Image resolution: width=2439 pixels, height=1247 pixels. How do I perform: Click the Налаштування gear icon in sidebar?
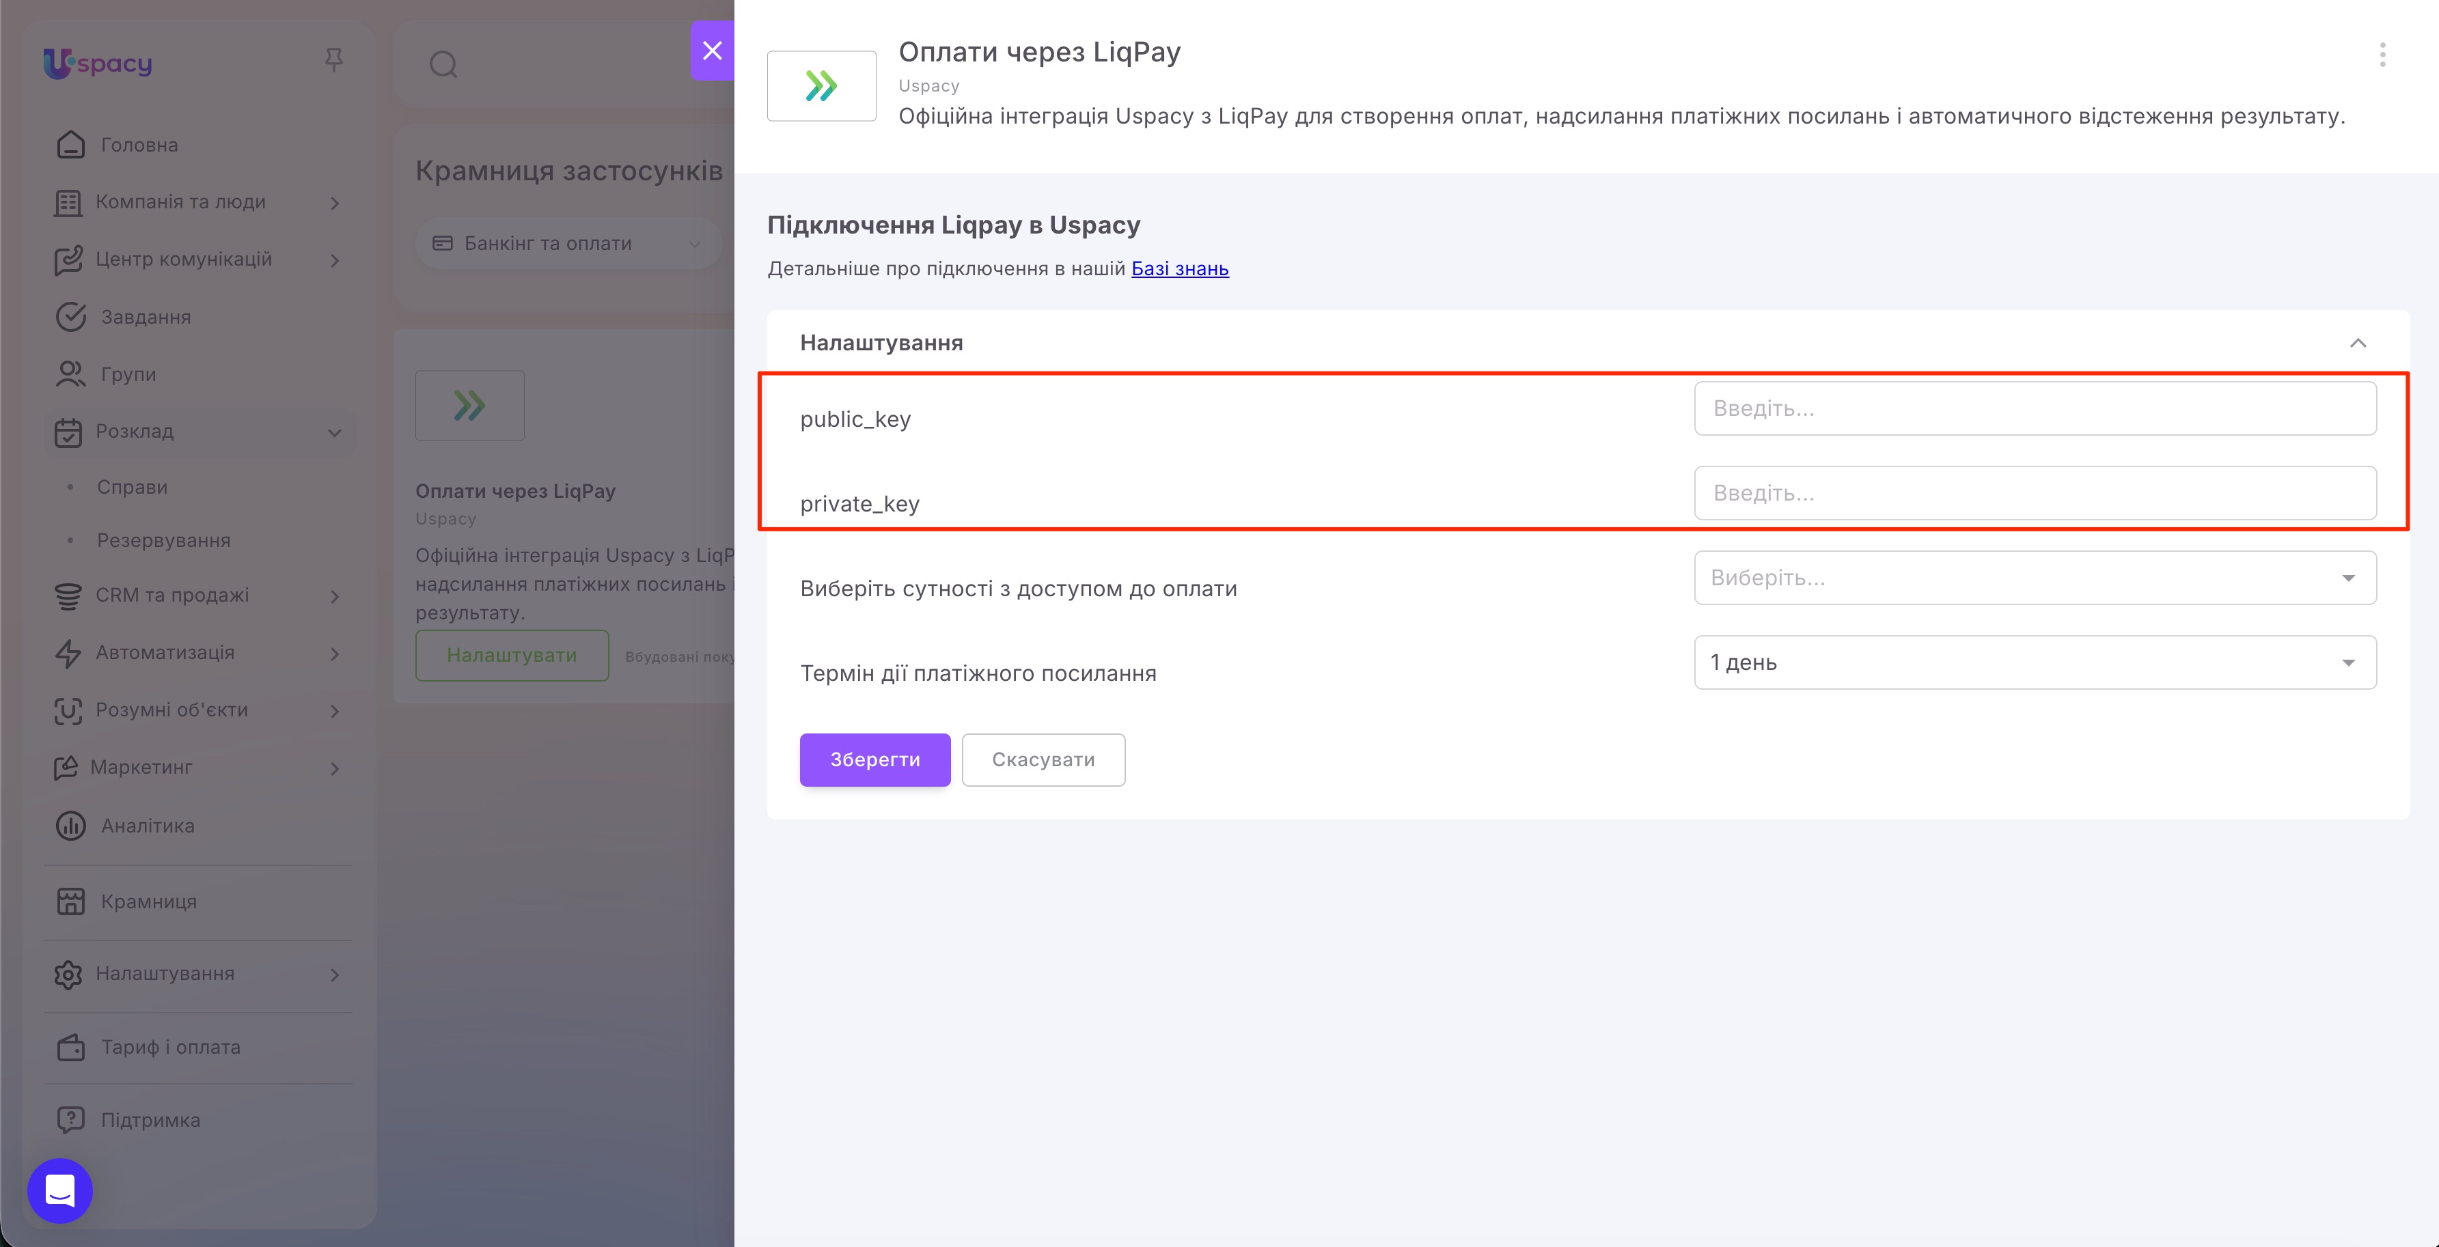(x=68, y=975)
